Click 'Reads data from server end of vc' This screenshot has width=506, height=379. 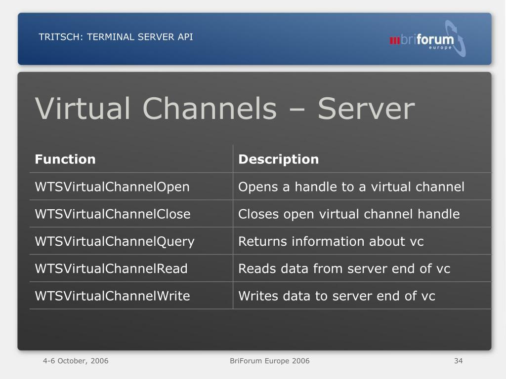[344, 269]
